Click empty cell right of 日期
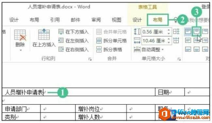 tap(197, 92)
